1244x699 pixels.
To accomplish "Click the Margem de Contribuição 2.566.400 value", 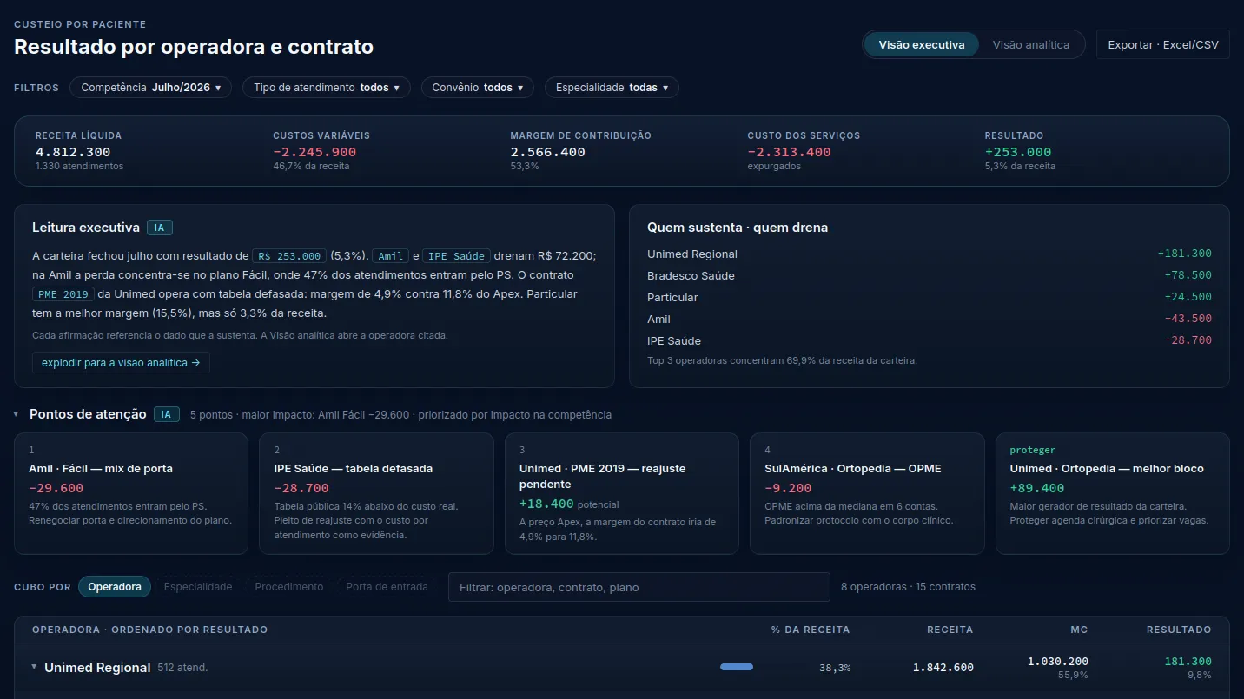I will (x=547, y=152).
